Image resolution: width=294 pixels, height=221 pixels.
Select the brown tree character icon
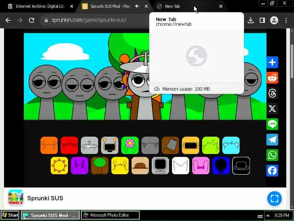coord(100,165)
